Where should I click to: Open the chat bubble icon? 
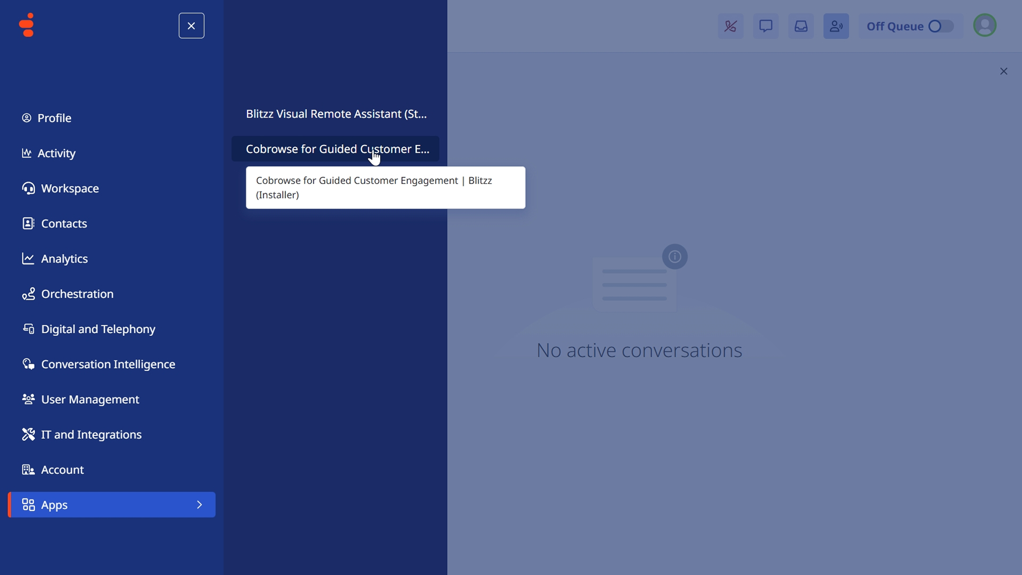tap(765, 26)
